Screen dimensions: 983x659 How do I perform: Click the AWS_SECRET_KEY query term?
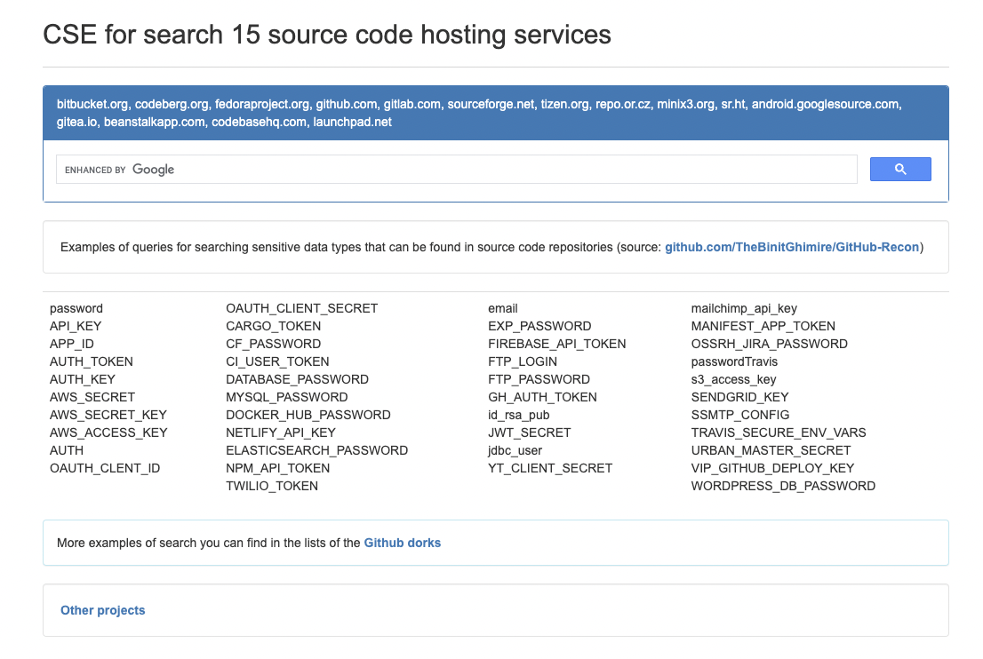(x=108, y=415)
